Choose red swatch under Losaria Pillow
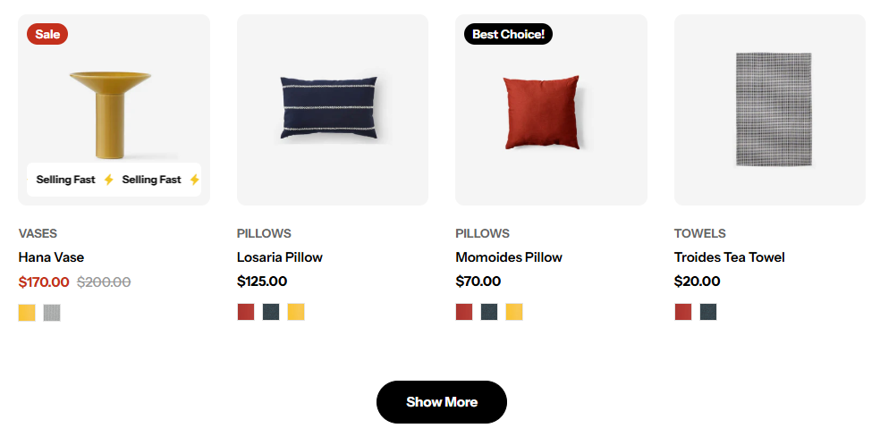This screenshot has width=880, height=445. click(x=246, y=312)
